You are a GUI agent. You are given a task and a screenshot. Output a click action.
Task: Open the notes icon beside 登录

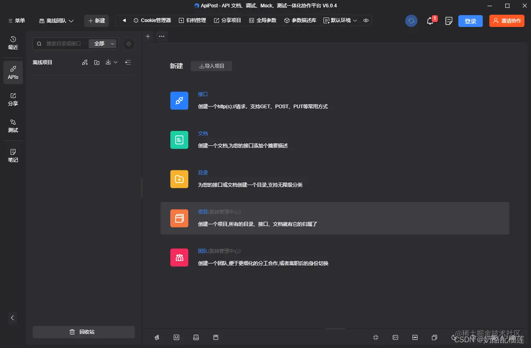coord(449,21)
